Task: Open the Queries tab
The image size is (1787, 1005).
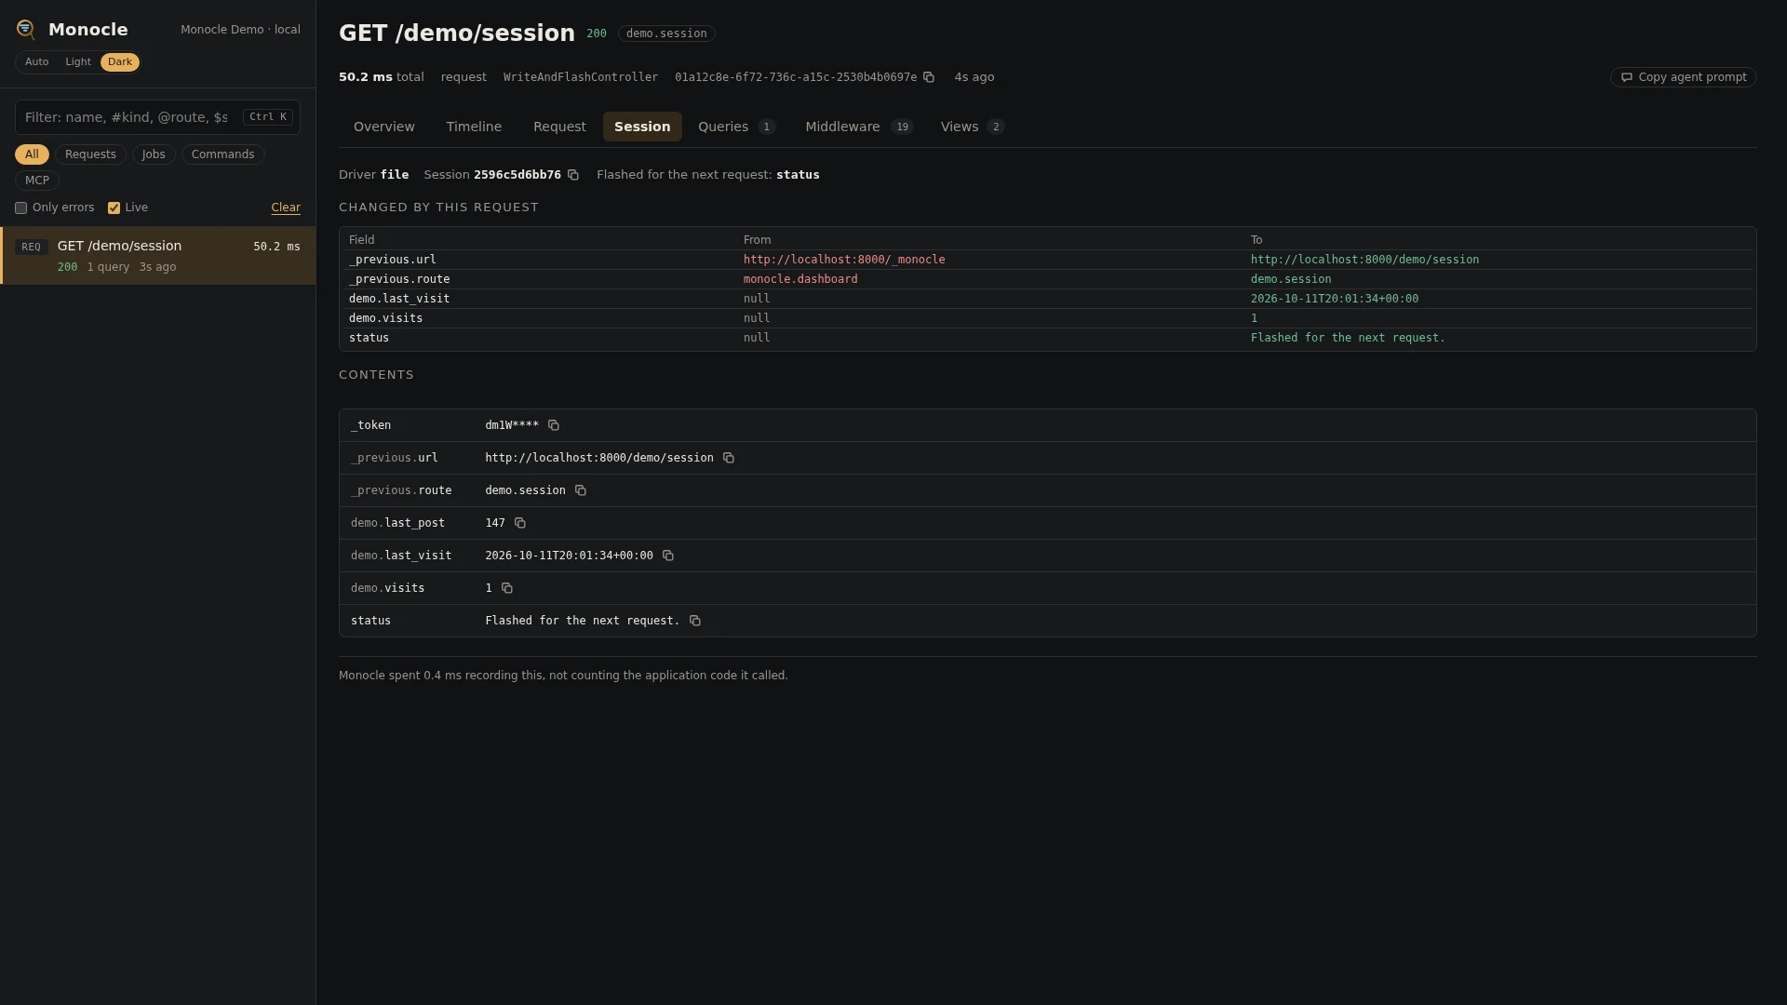Action: click(x=736, y=127)
